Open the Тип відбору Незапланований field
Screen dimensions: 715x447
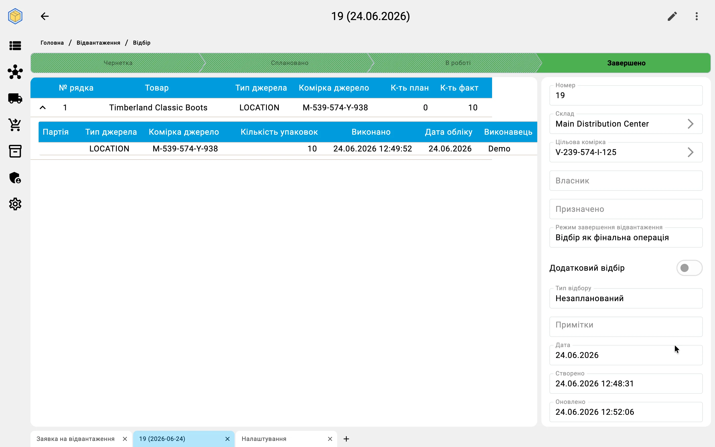coord(626,298)
